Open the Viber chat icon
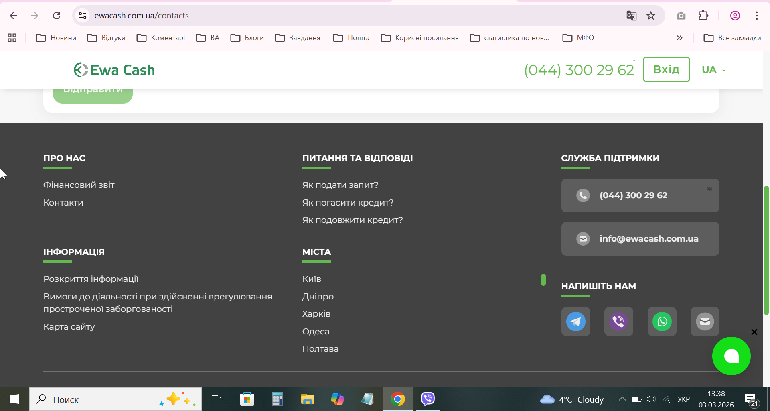 tap(619, 321)
